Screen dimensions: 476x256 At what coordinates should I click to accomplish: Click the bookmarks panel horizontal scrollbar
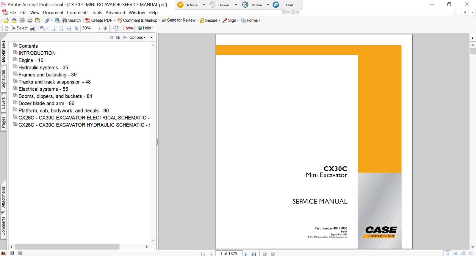click(67, 247)
